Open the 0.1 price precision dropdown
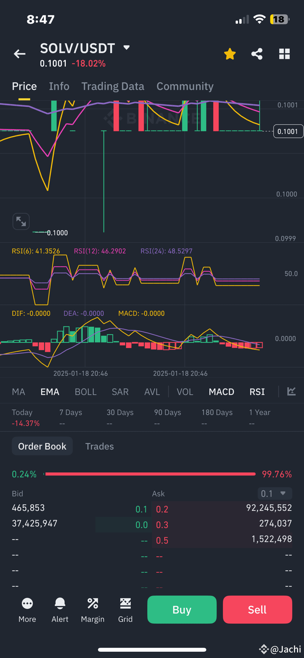The height and width of the screenshot is (658, 304). coord(275,493)
